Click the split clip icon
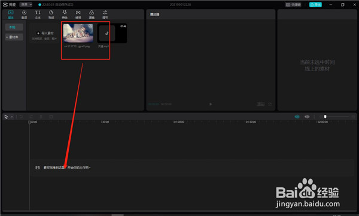359x216 pixels. 41,117
